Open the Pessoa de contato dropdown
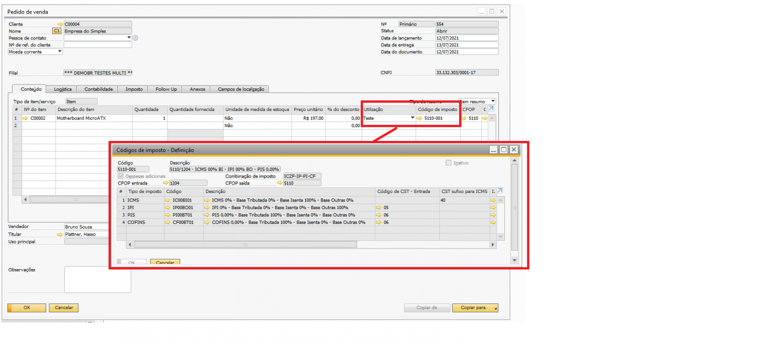 coord(129,37)
